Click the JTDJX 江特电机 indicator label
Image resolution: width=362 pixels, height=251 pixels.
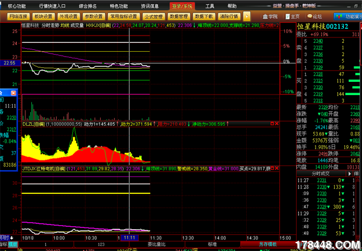tap(44, 169)
